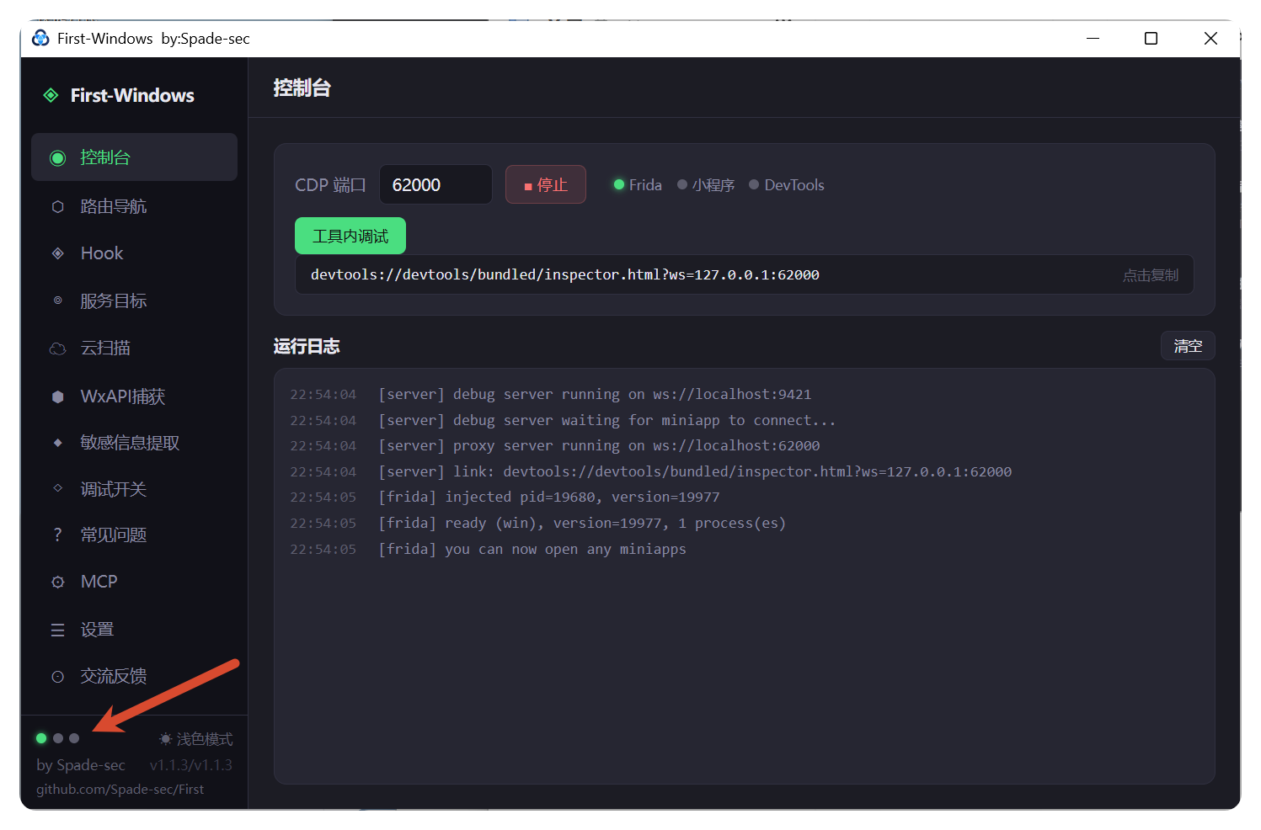
Task: Close the First-Windows window
Action: coord(1210,38)
